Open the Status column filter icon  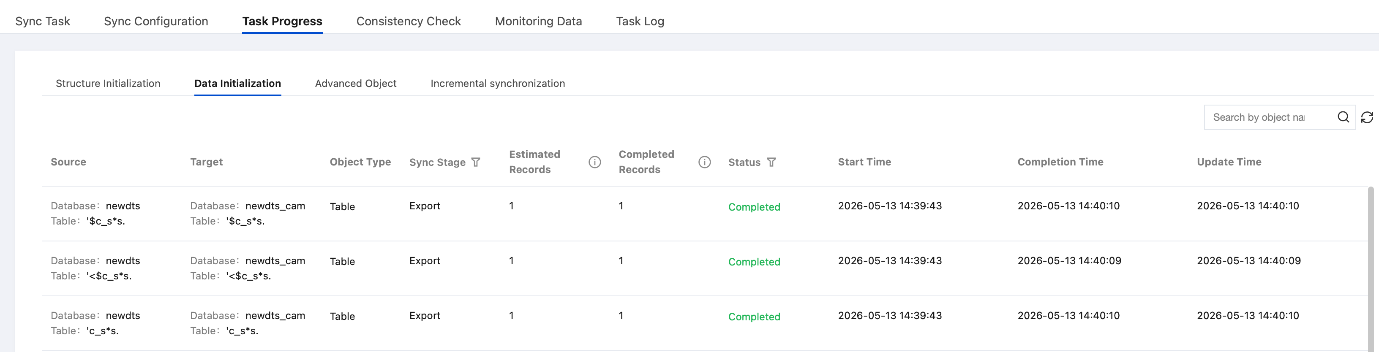771,162
